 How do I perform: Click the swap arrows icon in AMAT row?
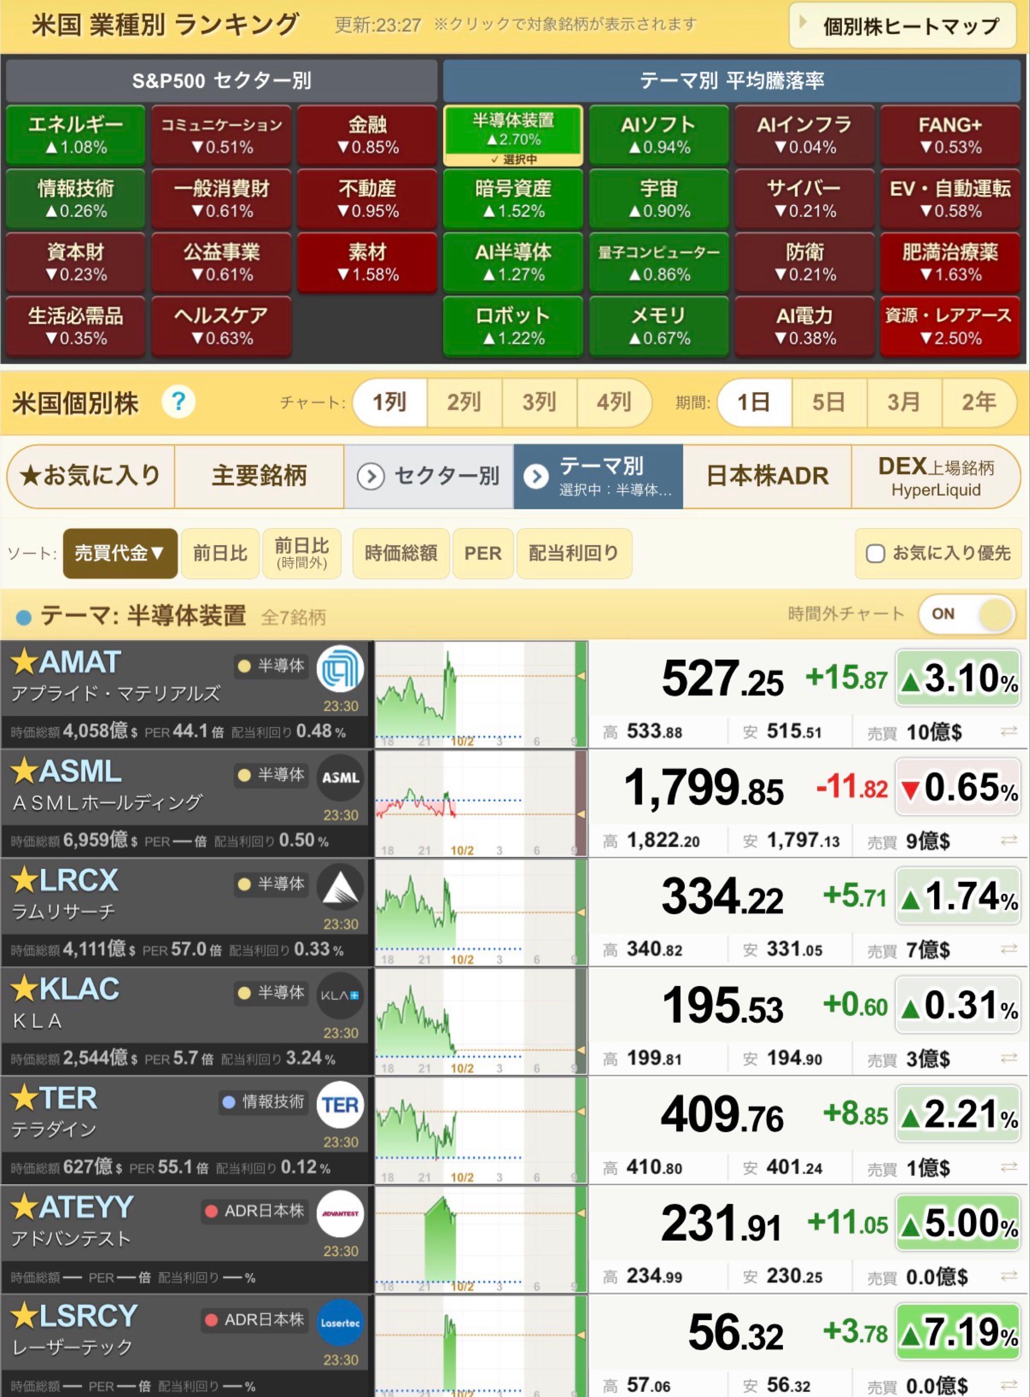click(x=1008, y=731)
